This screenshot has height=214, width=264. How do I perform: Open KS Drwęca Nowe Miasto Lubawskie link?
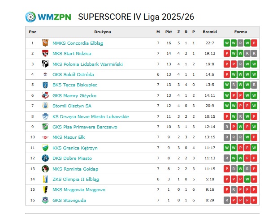[x=91, y=116]
